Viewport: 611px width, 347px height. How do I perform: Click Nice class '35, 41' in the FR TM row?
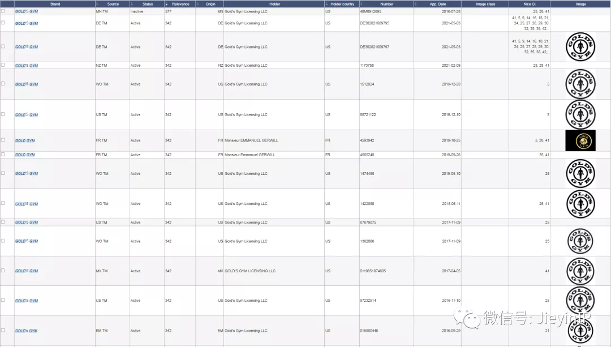[544, 155]
